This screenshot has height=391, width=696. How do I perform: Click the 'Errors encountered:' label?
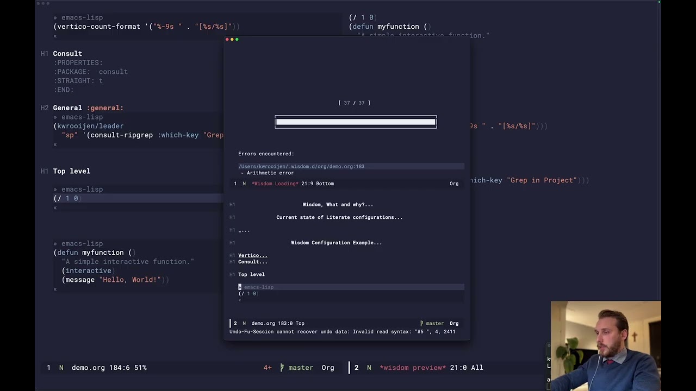point(266,154)
